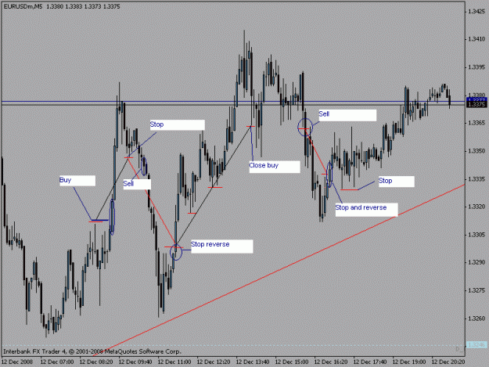Click the 1.3305 price scale value

pyautogui.click(x=476, y=235)
